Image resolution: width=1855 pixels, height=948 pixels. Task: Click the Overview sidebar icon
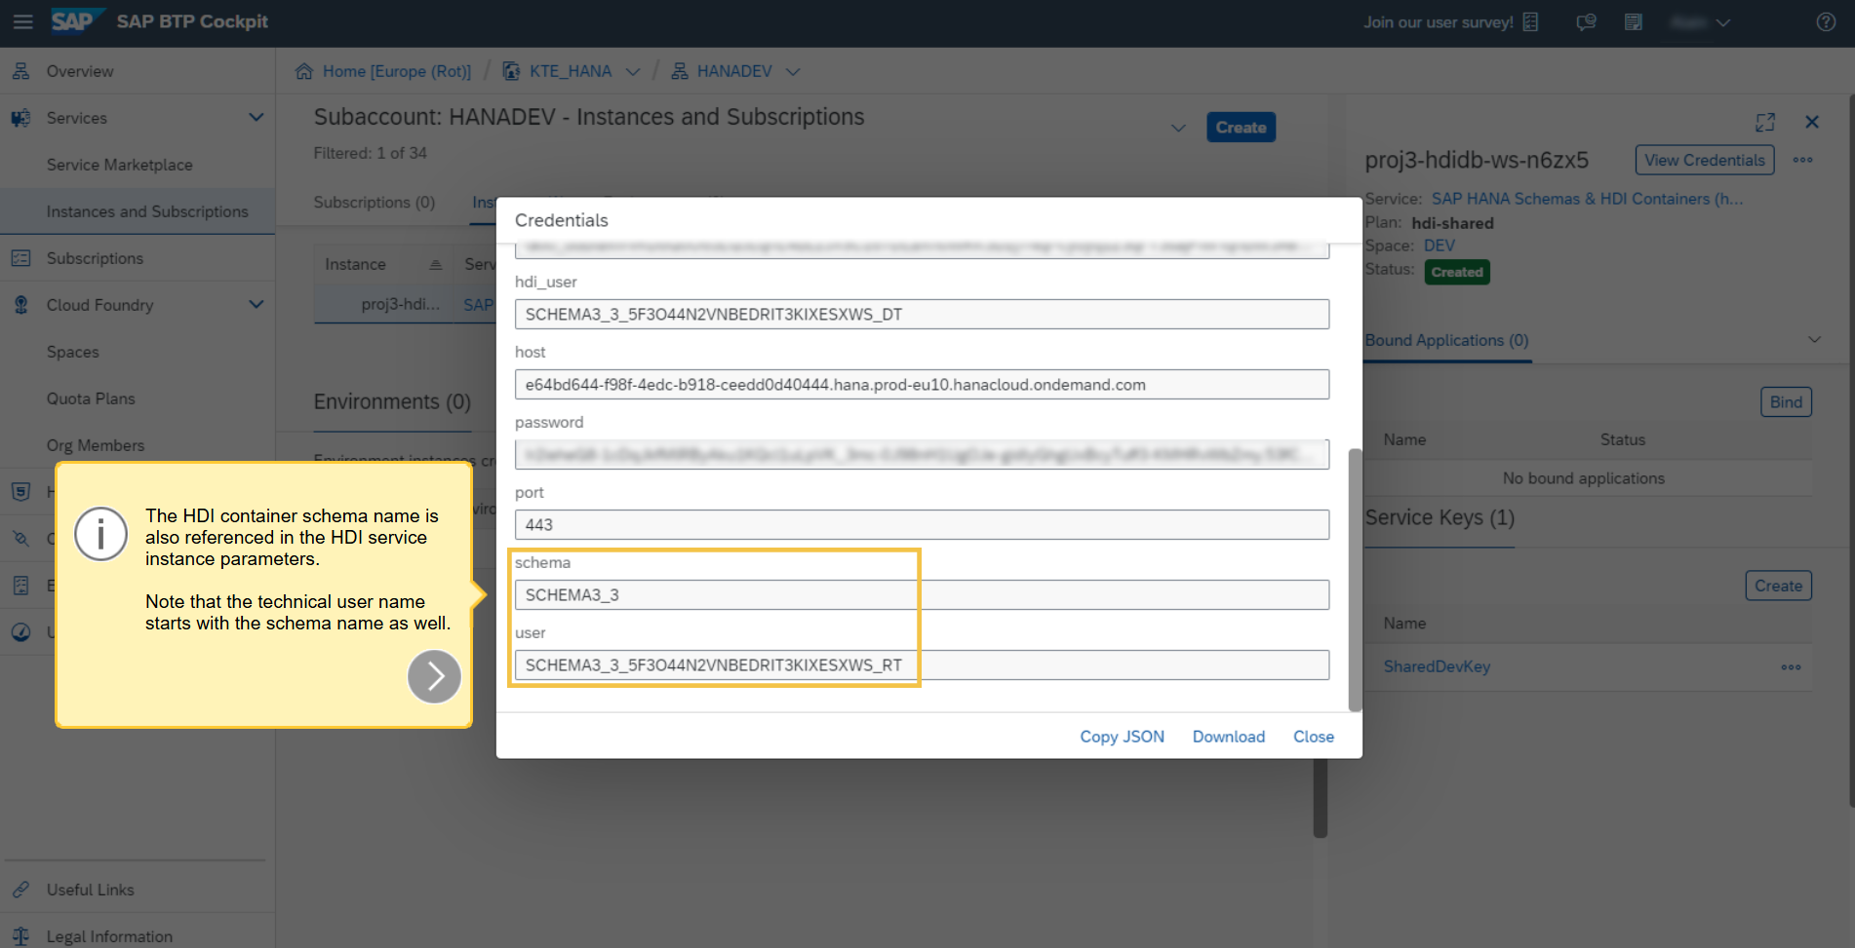tap(20, 71)
